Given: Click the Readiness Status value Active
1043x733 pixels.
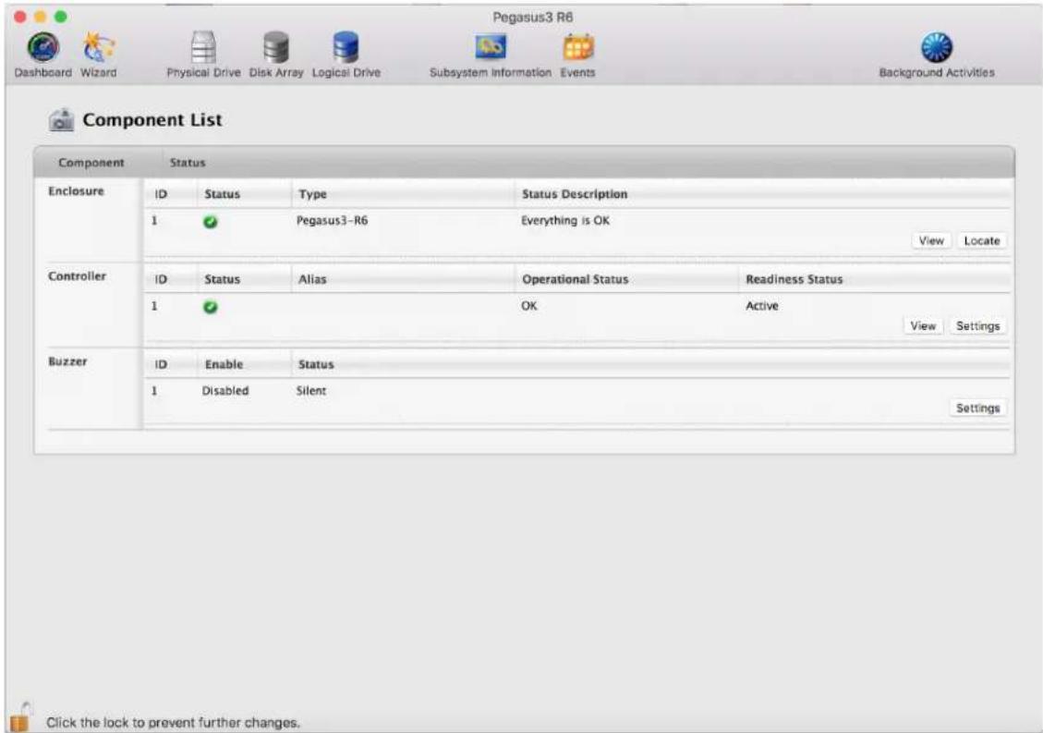Looking at the screenshot, I should (x=761, y=306).
